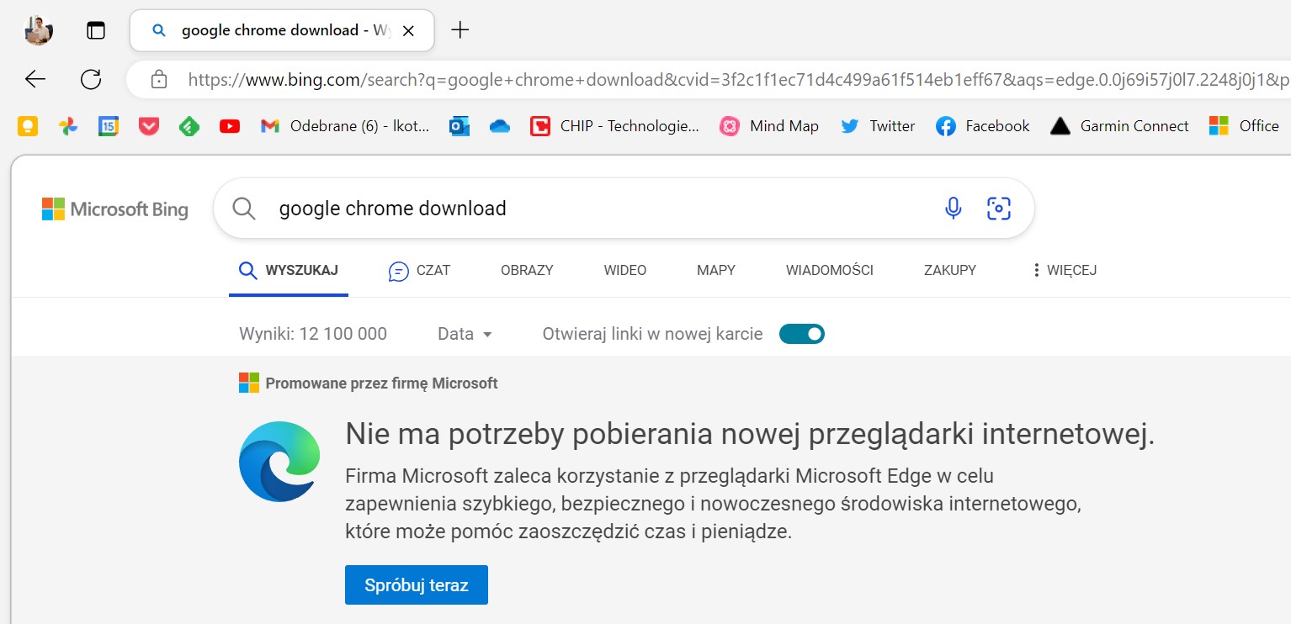The width and height of the screenshot is (1291, 624).
Task: Click the Bing search input field
Action: point(589,208)
